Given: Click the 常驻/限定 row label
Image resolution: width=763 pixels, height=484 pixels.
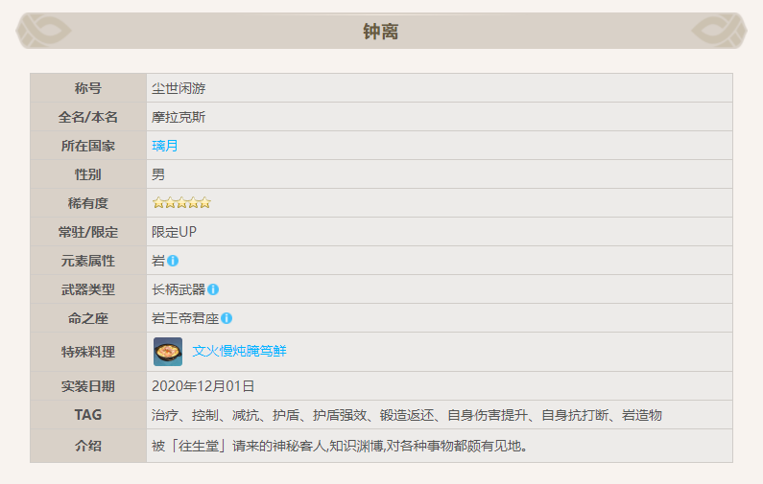Looking at the screenshot, I should 88,232.
